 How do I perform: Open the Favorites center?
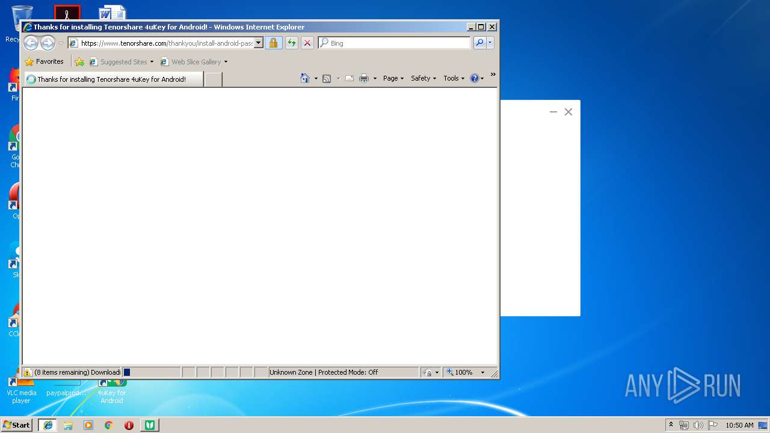tap(44, 61)
